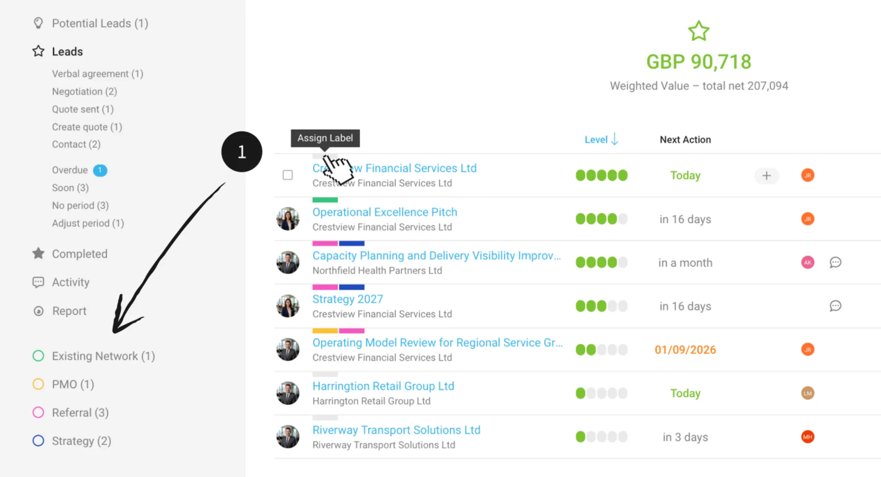The width and height of the screenshot is (881, 477).
Task: Click the JR avatar on the Operating Model Review row
Action: pos(808,349)
